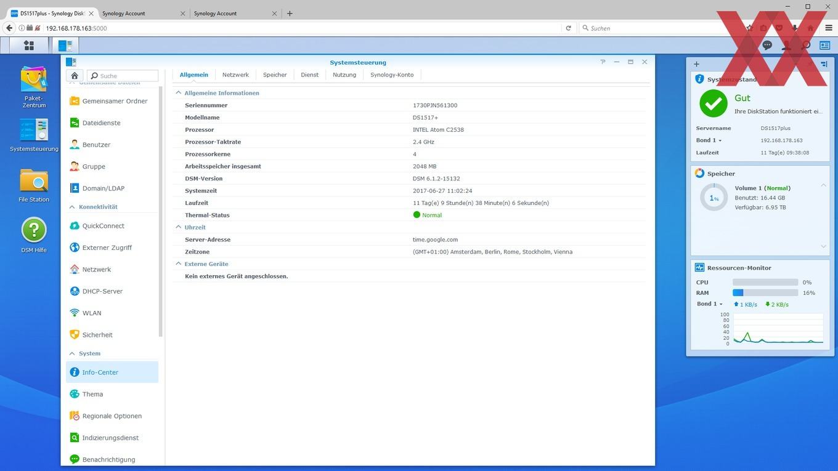Viewport: 838px width, 471px height.
Task: Switch to Speicher tab
Action: click(275, 75)
